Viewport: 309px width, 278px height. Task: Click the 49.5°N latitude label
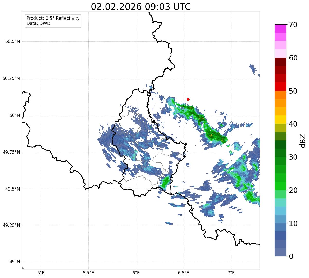pos(13,189)
